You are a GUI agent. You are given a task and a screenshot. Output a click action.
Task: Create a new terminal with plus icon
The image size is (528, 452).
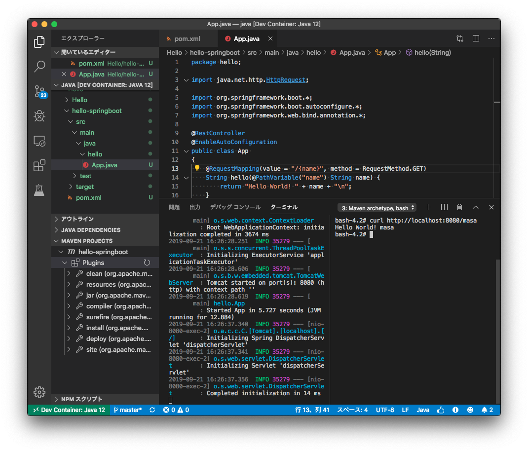428,207
